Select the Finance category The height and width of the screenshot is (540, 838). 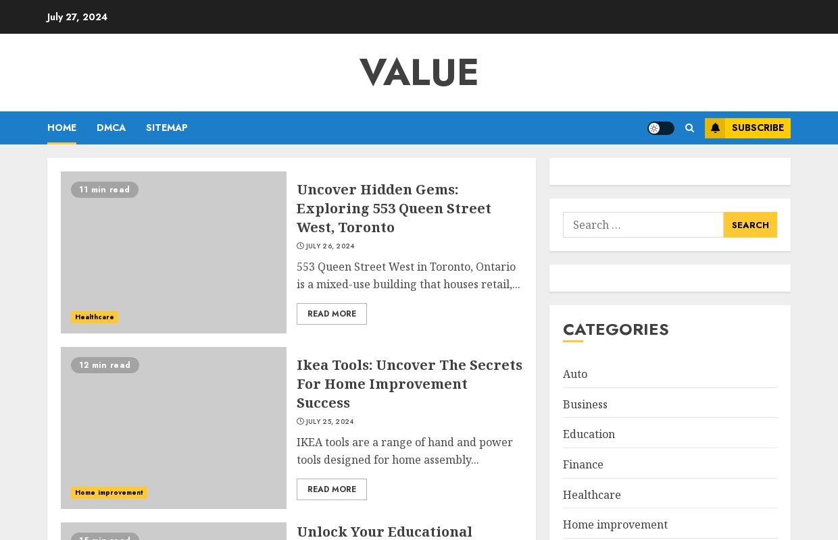click(583, 464)
